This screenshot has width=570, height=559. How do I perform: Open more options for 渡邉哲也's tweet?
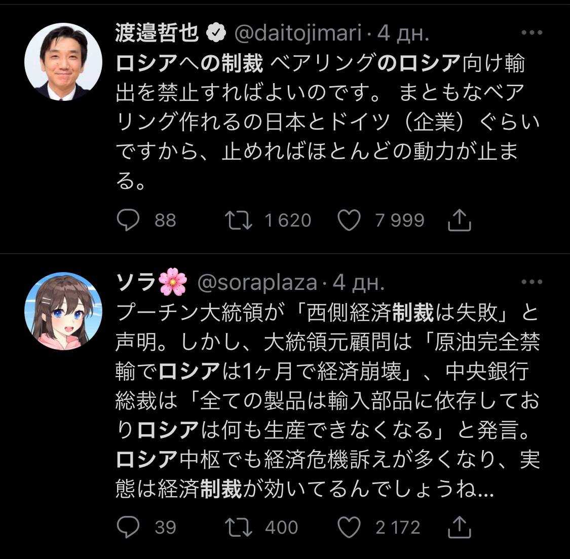click(x=531, y=33)
